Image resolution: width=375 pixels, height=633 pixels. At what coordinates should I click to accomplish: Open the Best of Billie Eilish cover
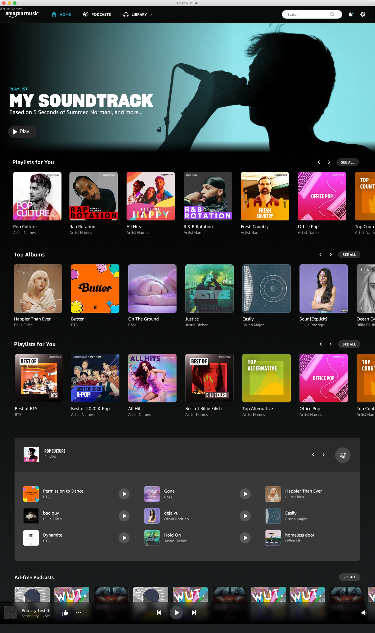209,378
